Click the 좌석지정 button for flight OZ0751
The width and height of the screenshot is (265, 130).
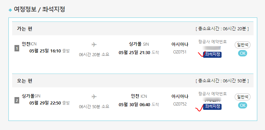click(212, 55)
